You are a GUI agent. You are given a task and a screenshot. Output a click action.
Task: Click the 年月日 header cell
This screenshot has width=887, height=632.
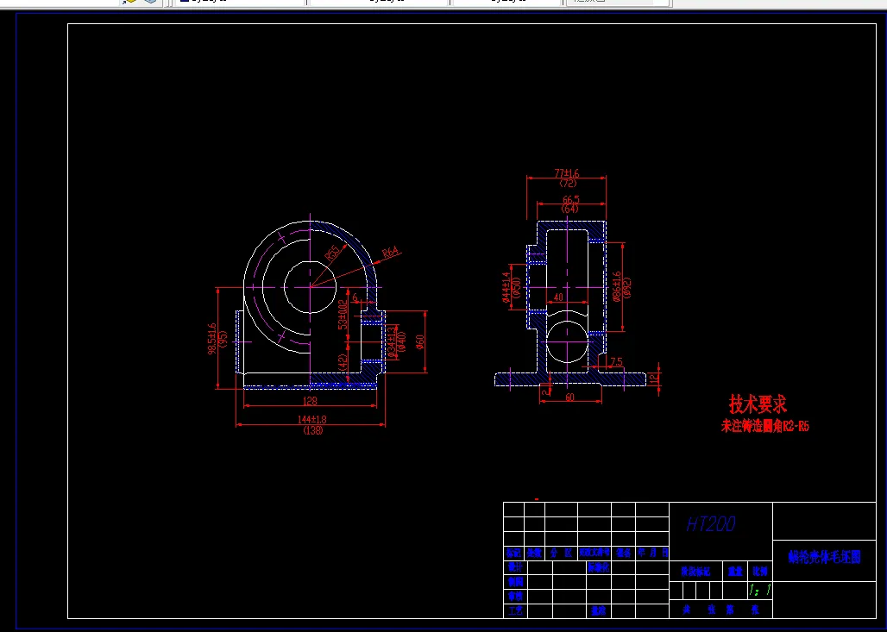(653, 553)
